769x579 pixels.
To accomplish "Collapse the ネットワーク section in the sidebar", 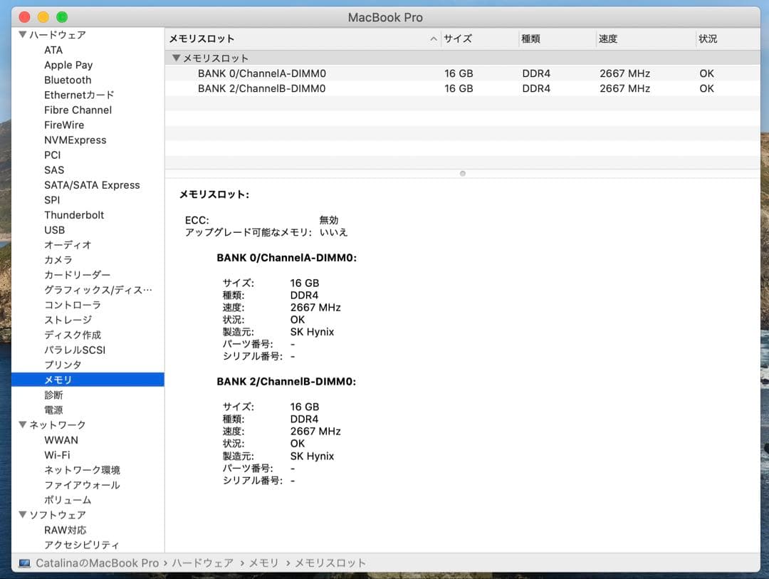I will [x=22, y=424].
